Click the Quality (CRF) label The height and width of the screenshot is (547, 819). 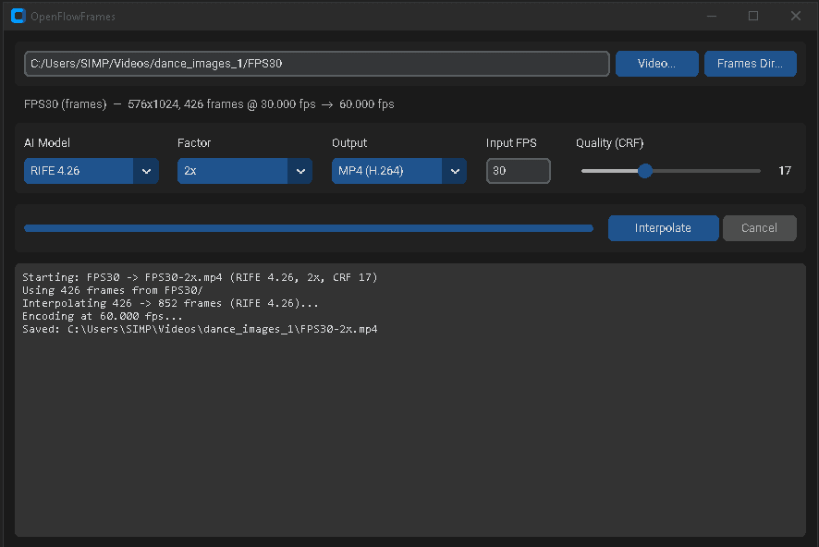tap(609, 143)
